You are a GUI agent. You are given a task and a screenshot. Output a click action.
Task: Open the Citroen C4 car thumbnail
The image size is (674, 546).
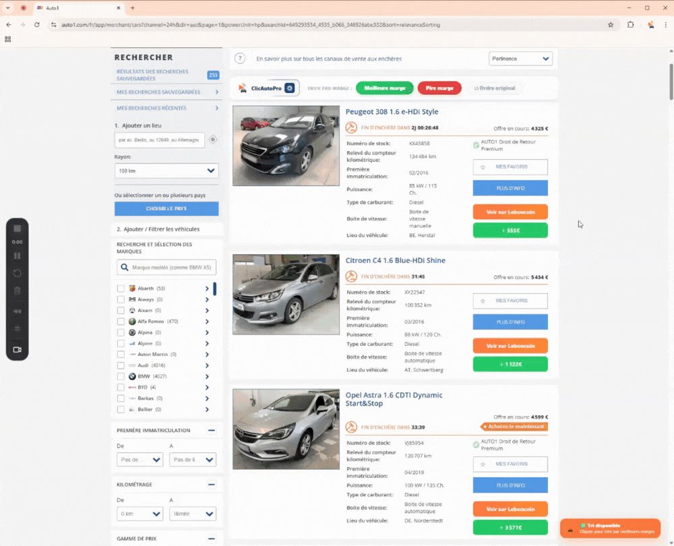point(286,295)
